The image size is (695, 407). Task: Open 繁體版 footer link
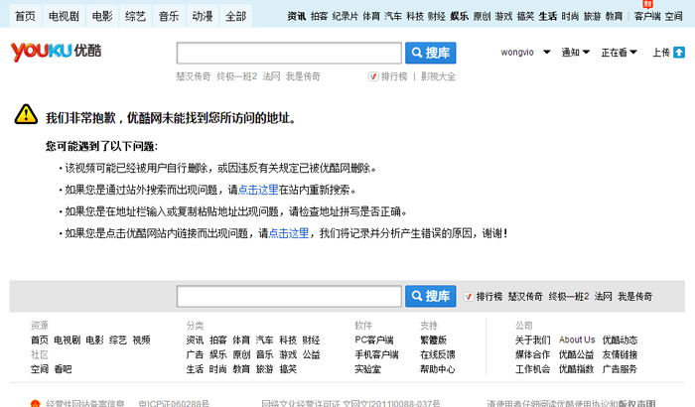pyautogui.click(x=433, y=340)
